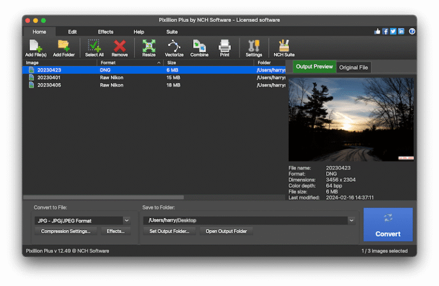Share via the Twitter icon
The height and width of the screenshot is (286, 439).
(393, 31)
